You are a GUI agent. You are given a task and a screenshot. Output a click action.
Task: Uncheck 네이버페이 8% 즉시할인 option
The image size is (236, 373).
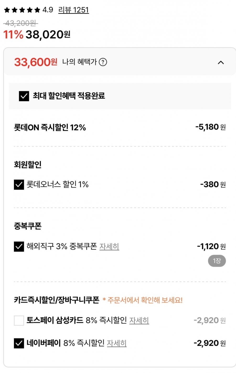tap(19, 343)
